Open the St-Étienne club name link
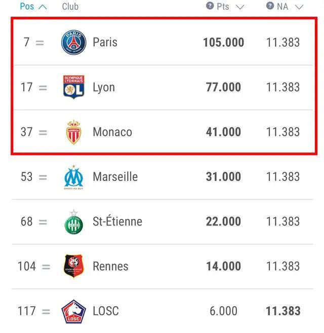Image resolution: width=324 pixels, height=333 pixels. coord(117,221)
